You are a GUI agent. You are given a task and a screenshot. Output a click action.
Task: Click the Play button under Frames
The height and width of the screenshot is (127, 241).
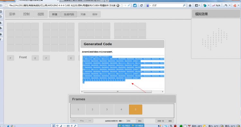click(x=82, y=121)
